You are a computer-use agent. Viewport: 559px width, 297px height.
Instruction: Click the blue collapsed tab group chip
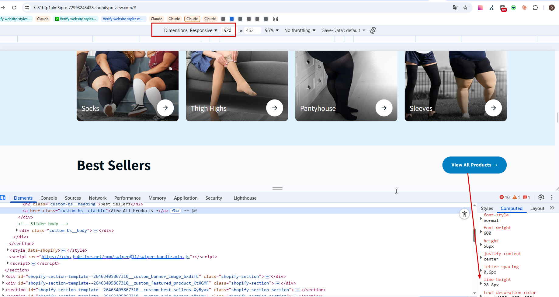(232, 19)
